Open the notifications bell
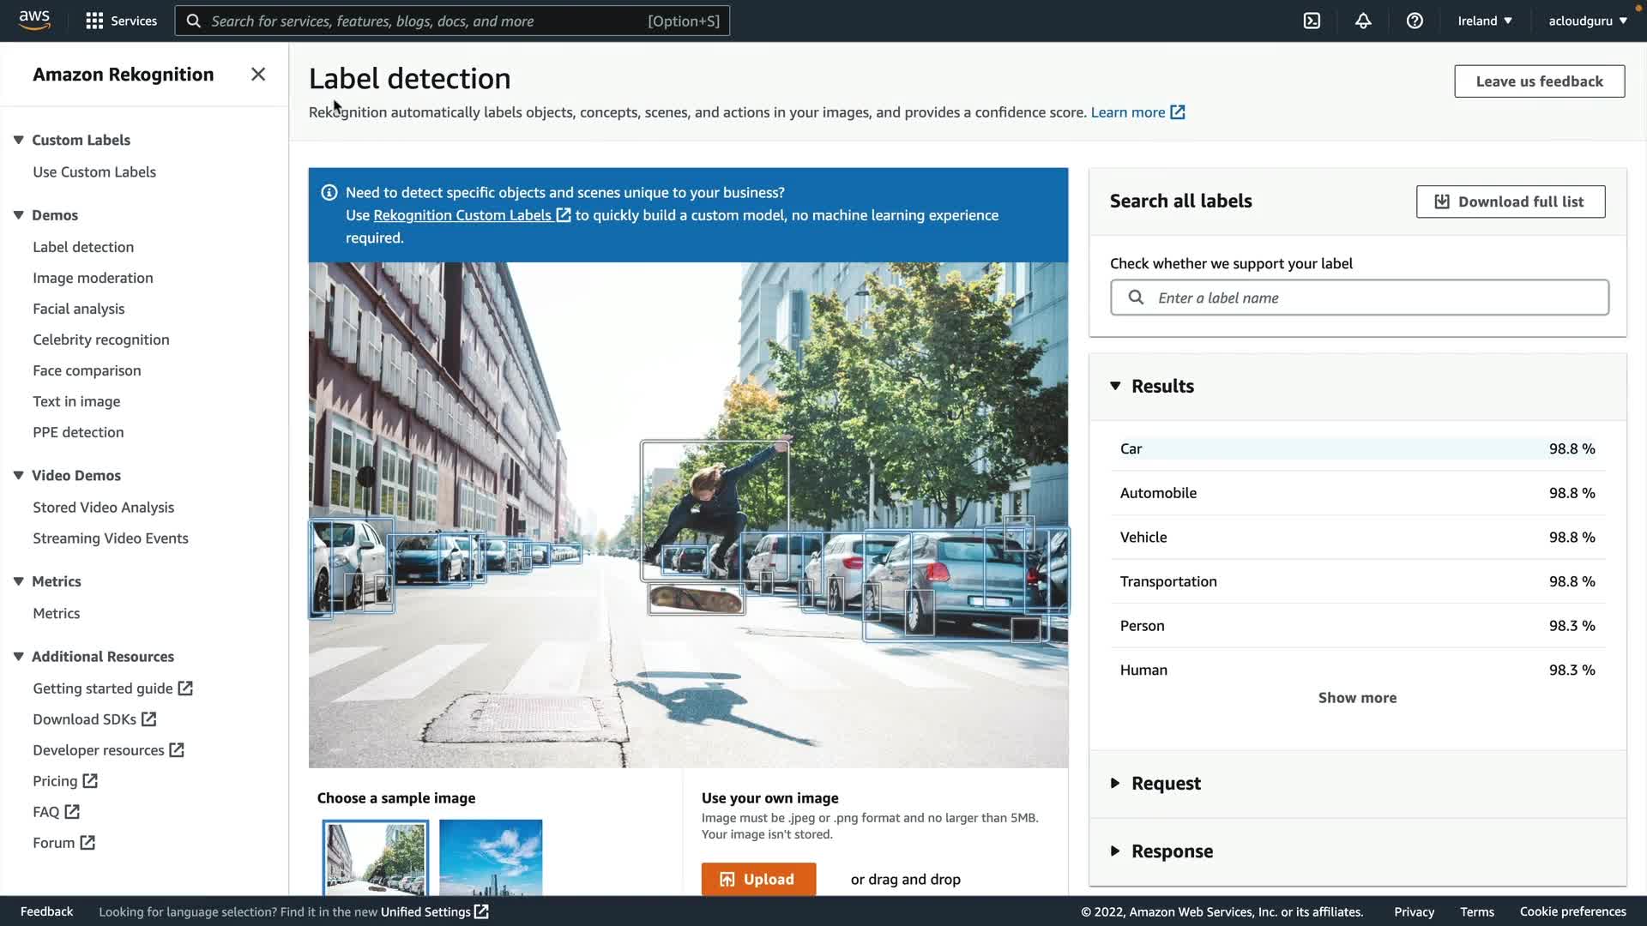This screenshot has height=926, width=1647. pos(1363,21)
